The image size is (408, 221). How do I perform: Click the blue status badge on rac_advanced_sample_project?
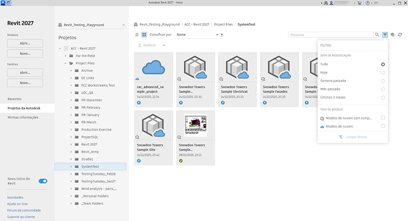(x=139, y=103)
